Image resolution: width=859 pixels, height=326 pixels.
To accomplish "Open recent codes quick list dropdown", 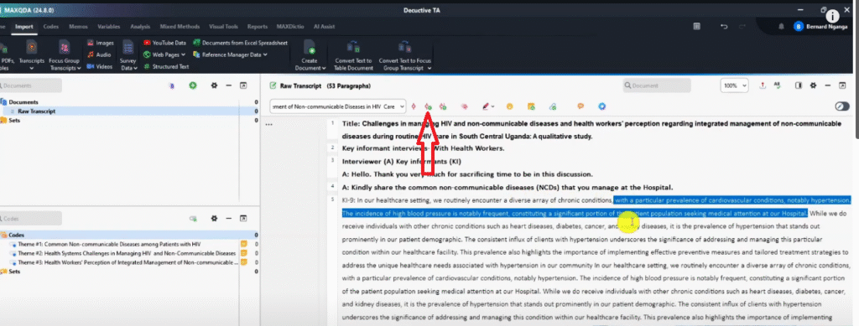I will click(x=403, y=106).
